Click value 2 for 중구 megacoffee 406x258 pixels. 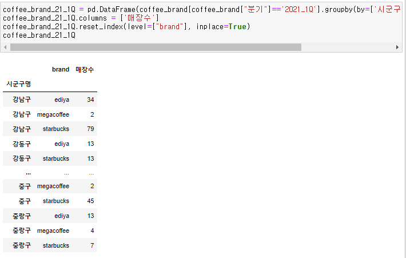92,186
